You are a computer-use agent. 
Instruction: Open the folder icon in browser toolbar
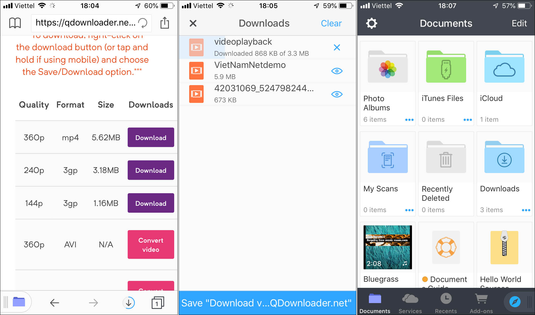(19, 302)
